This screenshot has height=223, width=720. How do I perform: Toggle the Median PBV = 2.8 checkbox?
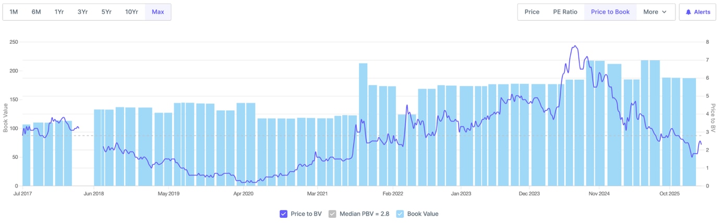pyautogui.click(x=332, y=214)
